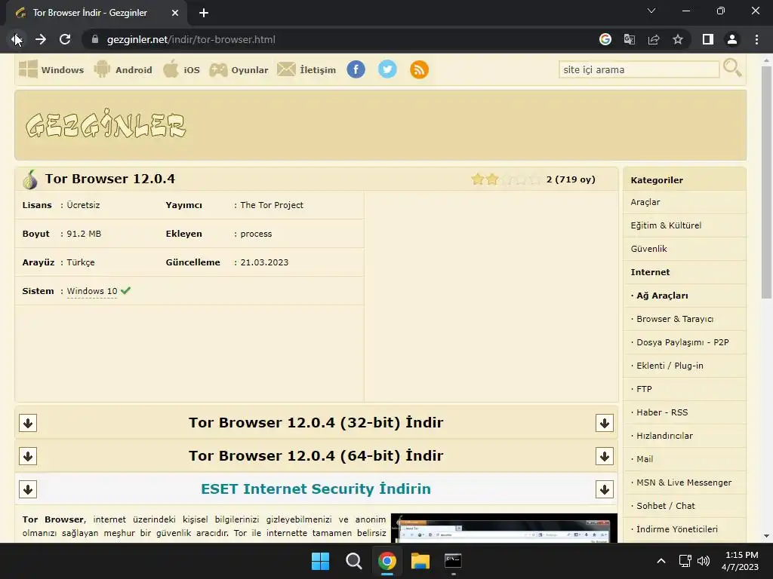Close the Tor Browser İndir tab

coord(175,13)
